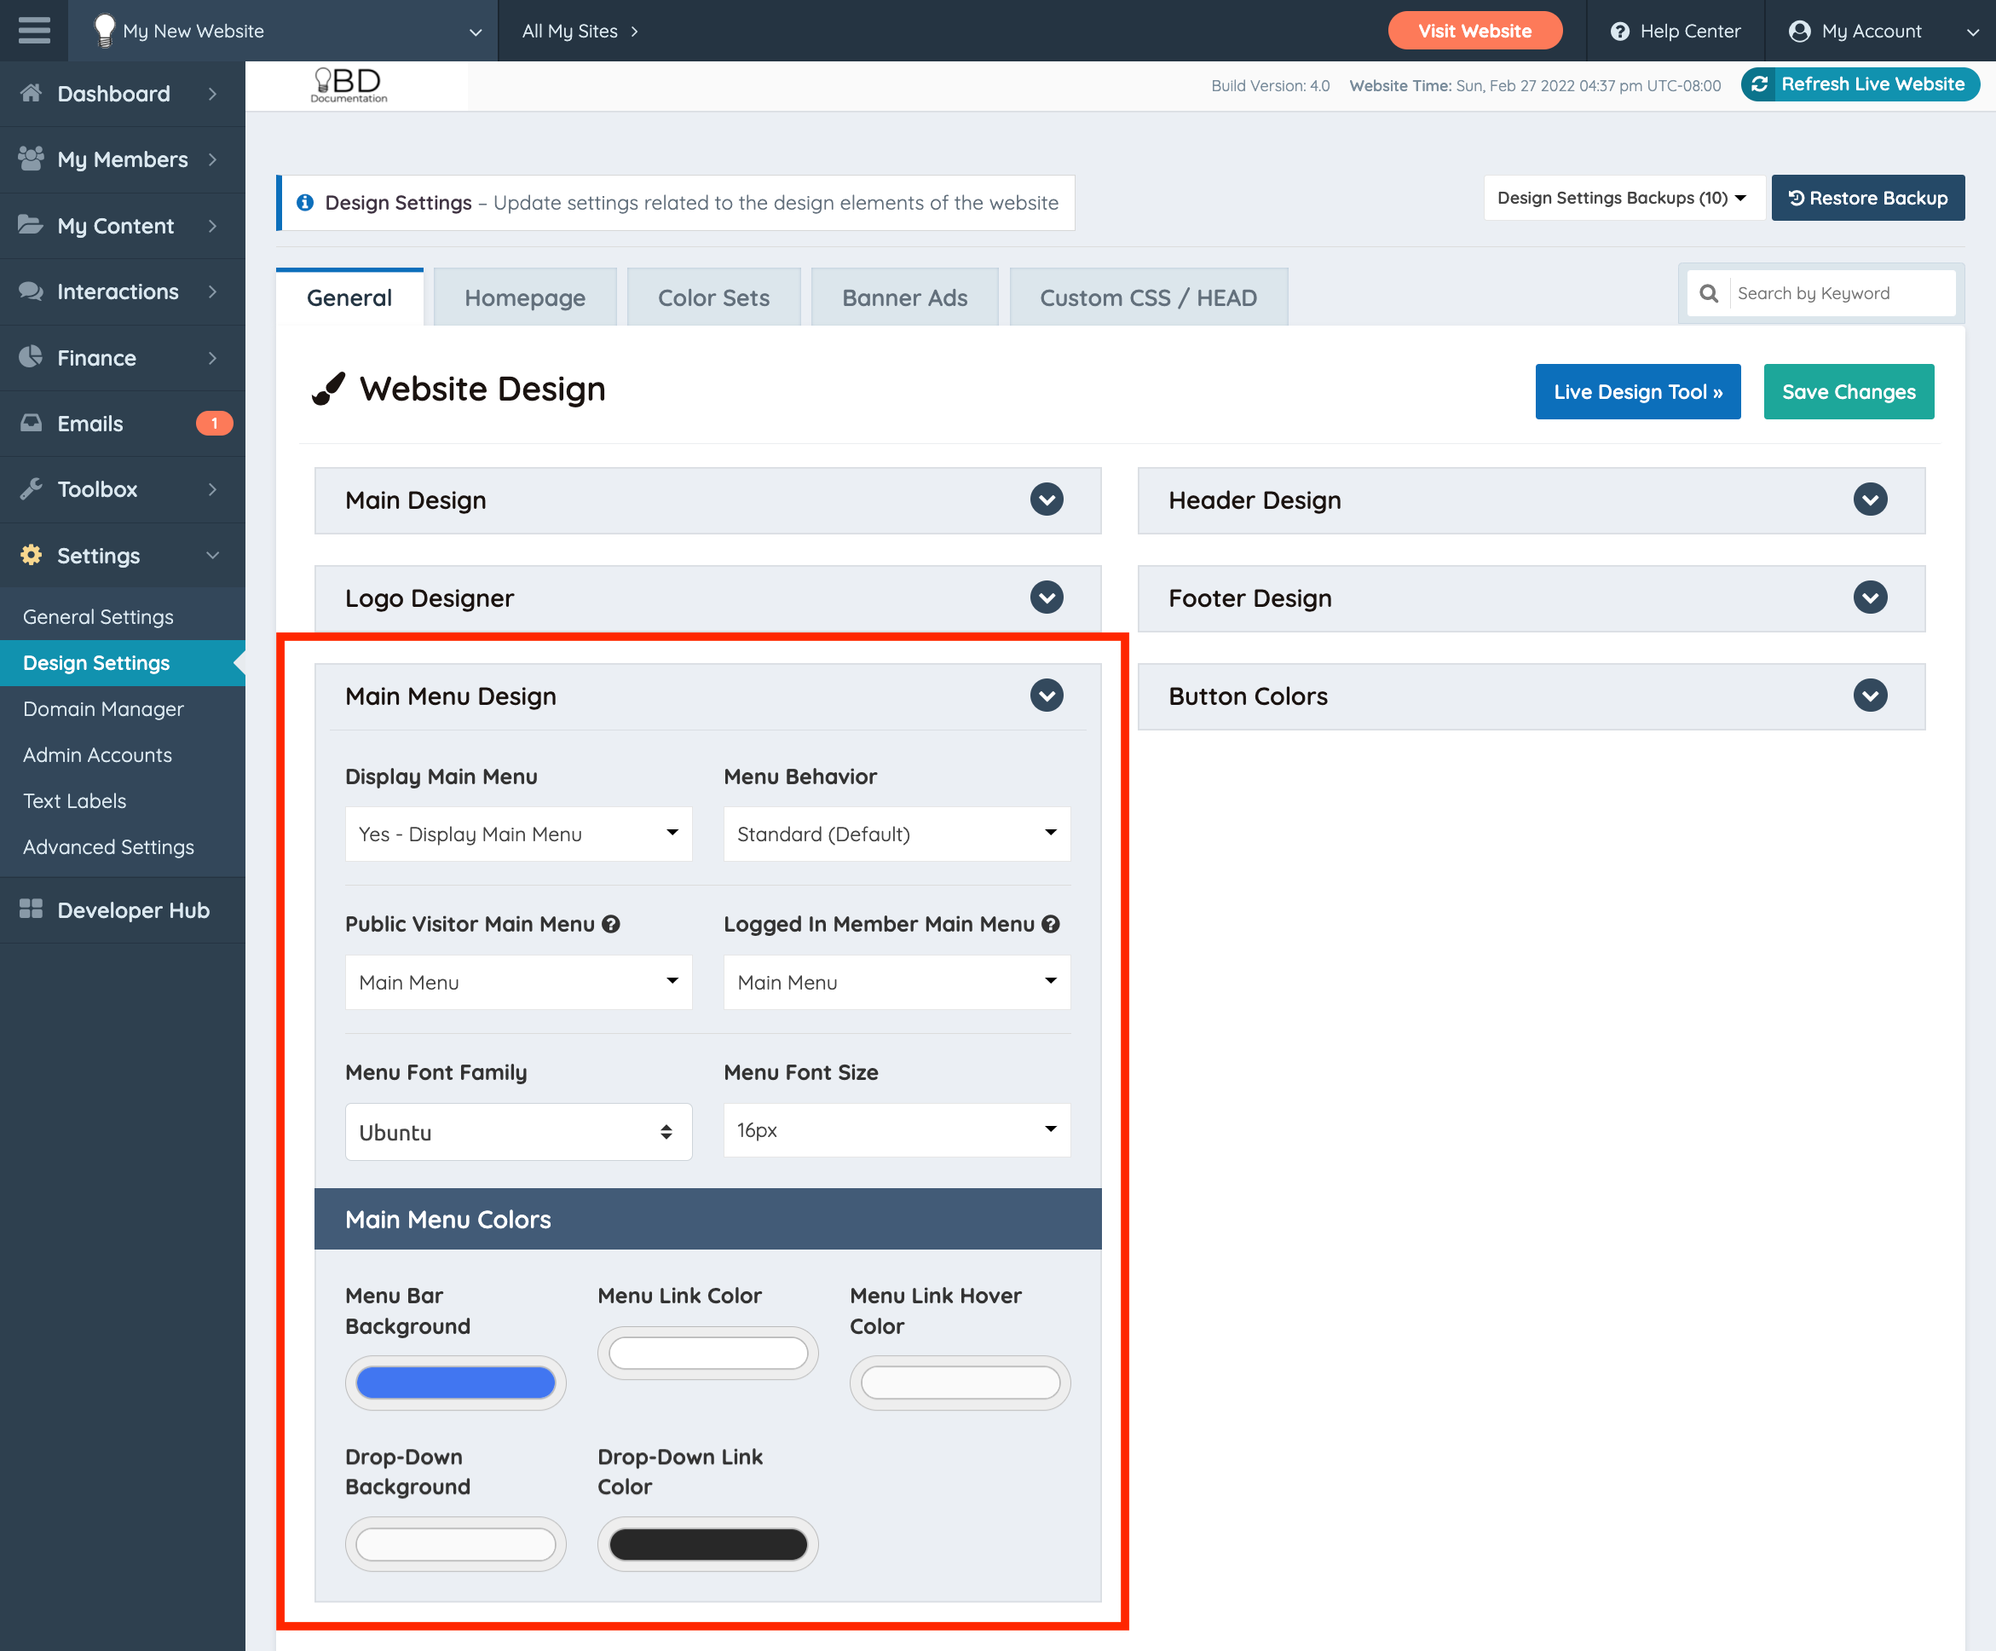The height and width of the screenshot is (1651, 1996).
Task: Expand the Header Design section
Action: pyautogui.click(x=1870, y=500)
